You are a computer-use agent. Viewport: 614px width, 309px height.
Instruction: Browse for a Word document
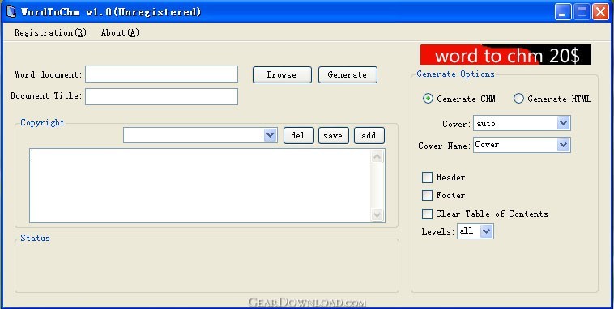pyautogui.click(x=282, y=74)
